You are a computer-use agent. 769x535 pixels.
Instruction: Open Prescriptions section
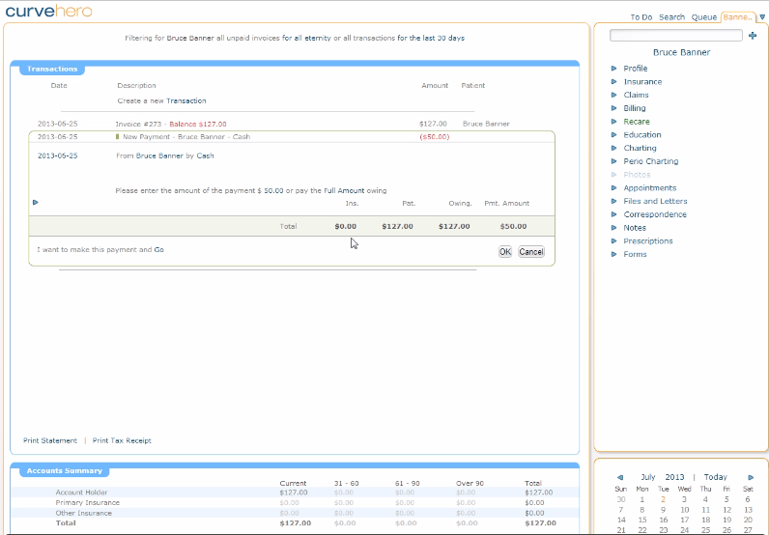click(x=648, y=240)
